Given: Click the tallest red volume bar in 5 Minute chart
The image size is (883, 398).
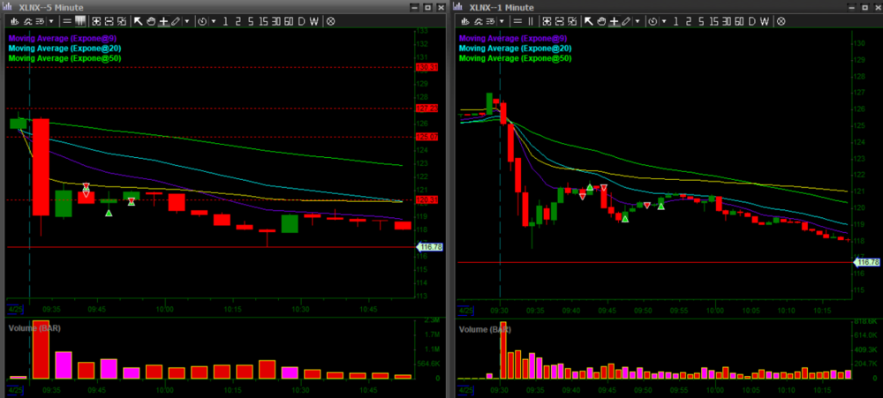Looking at the screenshot, I should point(41,351).
